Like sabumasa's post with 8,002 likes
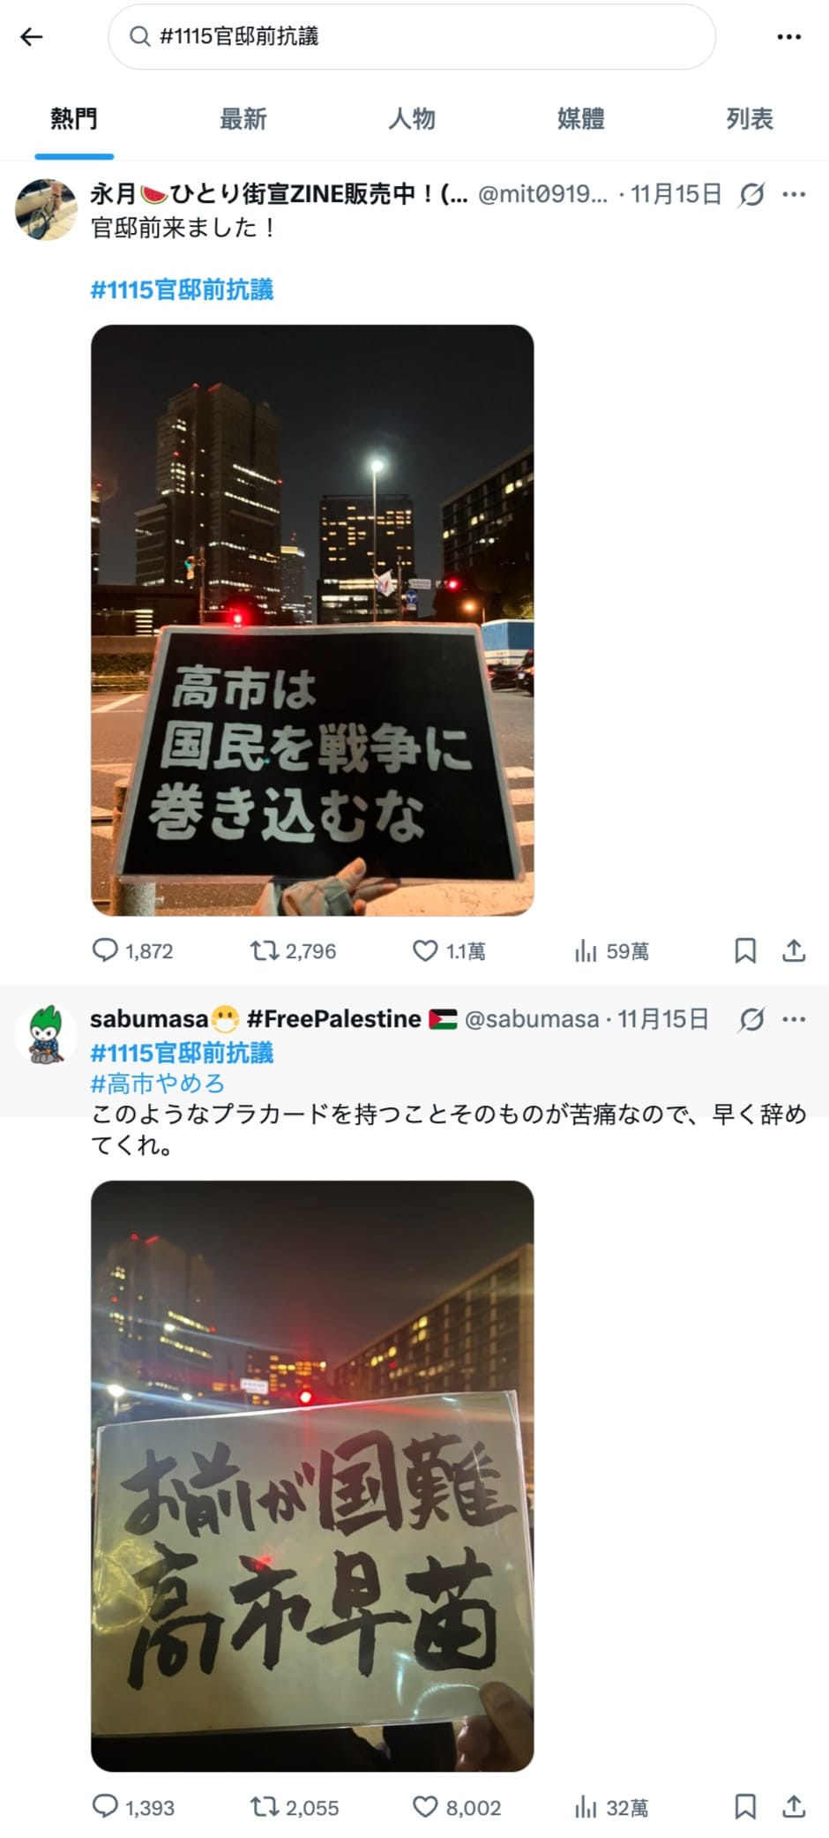Screen dimensions: 829x1838 pos(457,1807)
